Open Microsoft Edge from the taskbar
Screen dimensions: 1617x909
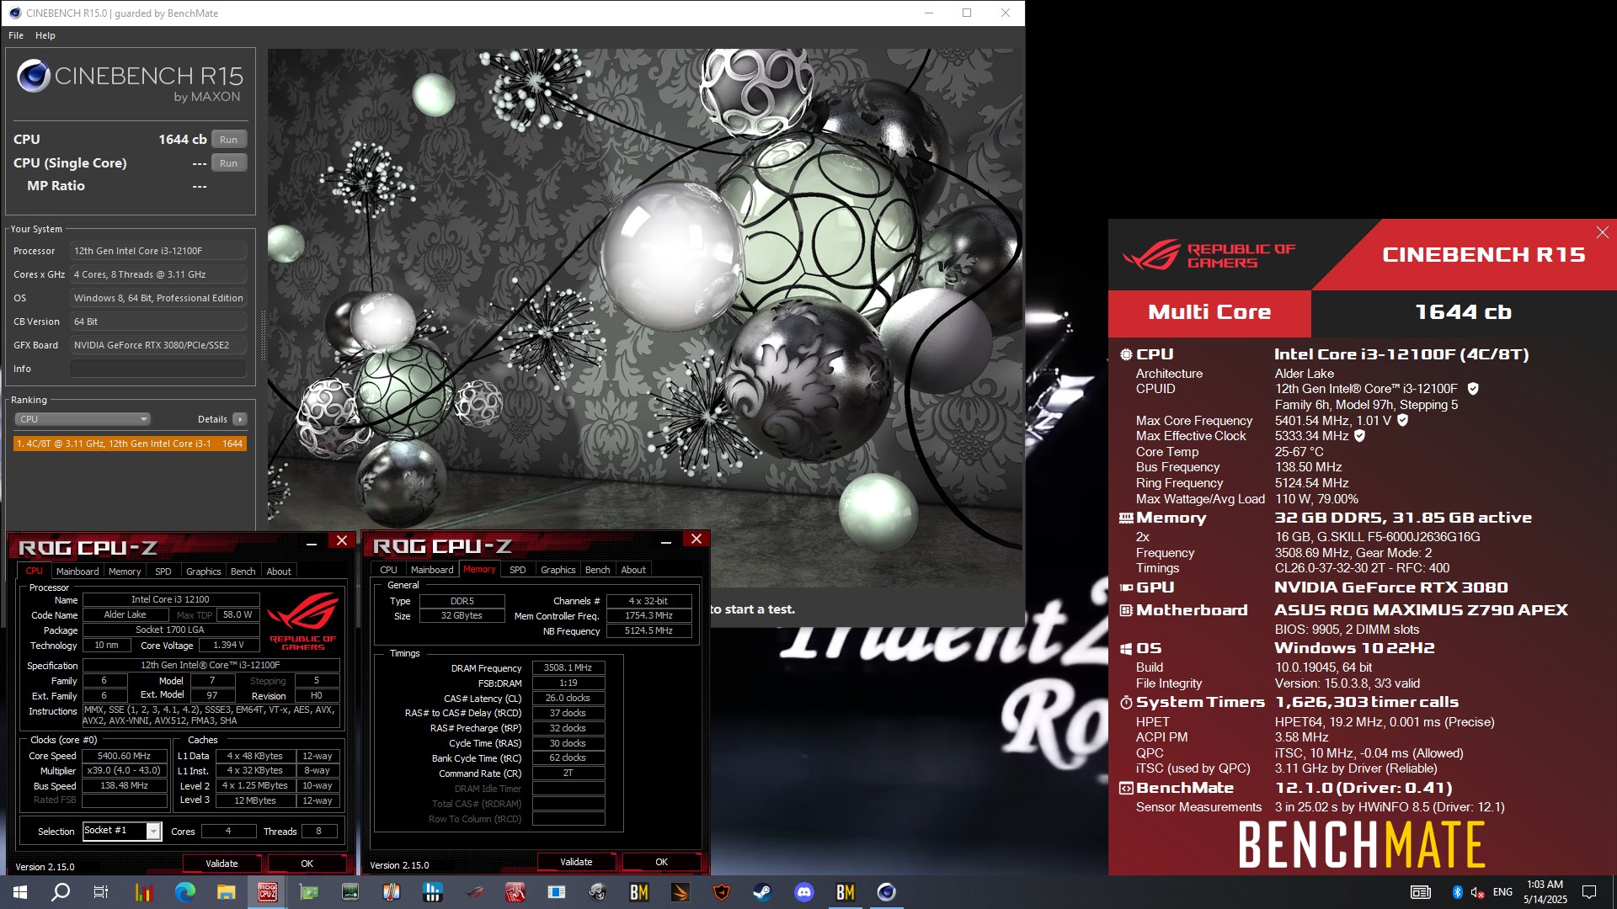click(x=184, y=892)
